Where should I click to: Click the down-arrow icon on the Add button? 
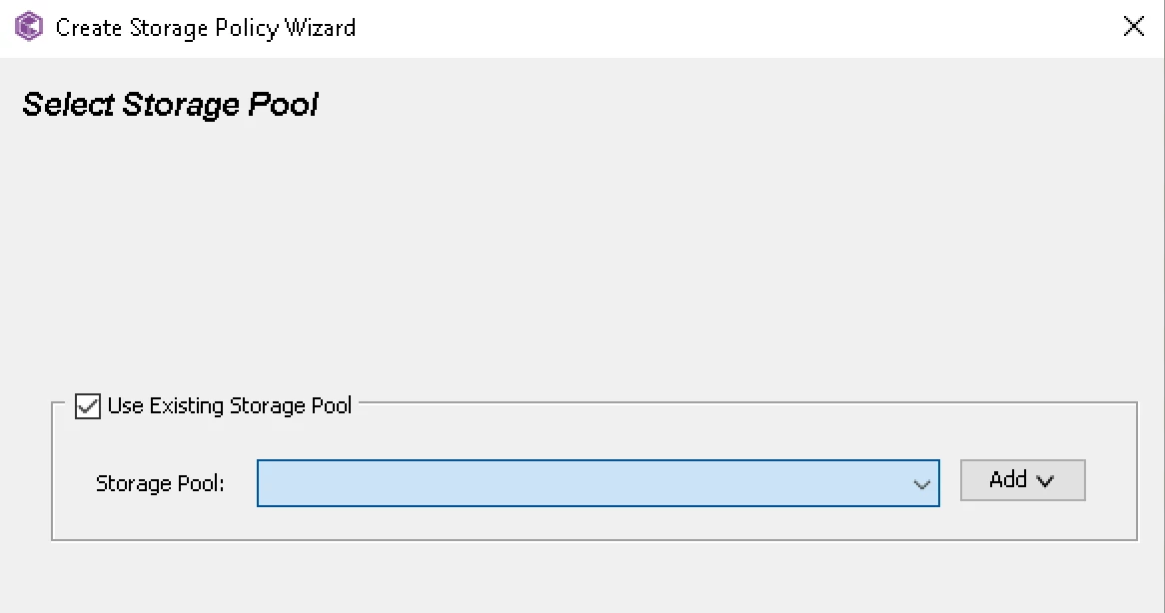pos(1045,481)
